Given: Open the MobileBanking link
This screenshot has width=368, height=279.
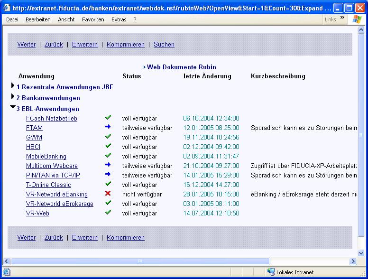Looking at the screenshot, I should click(46, 156).
